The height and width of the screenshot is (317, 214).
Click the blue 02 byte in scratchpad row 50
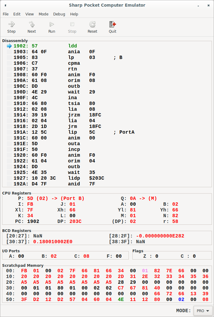tap(181, 299)
